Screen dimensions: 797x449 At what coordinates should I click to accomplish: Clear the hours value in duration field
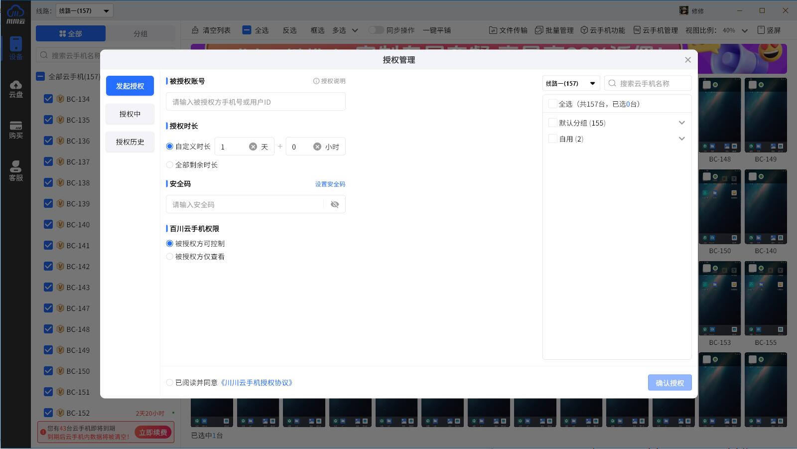[317, 147]
